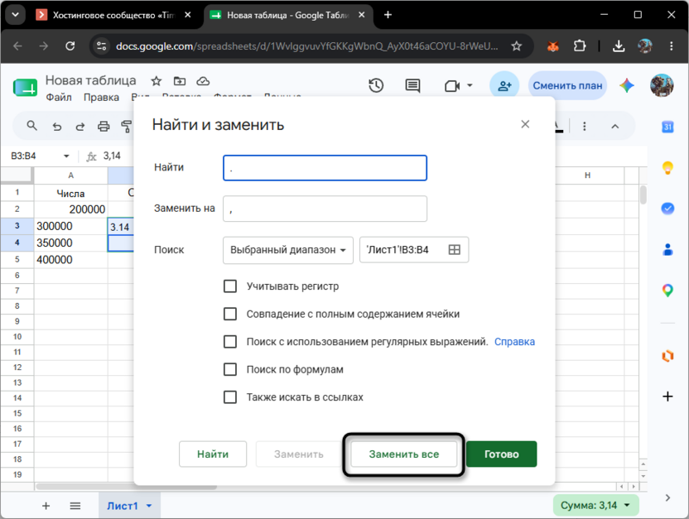Toggle Поиск по формулам checkbox
689x519 pixels.
point(230,369)
